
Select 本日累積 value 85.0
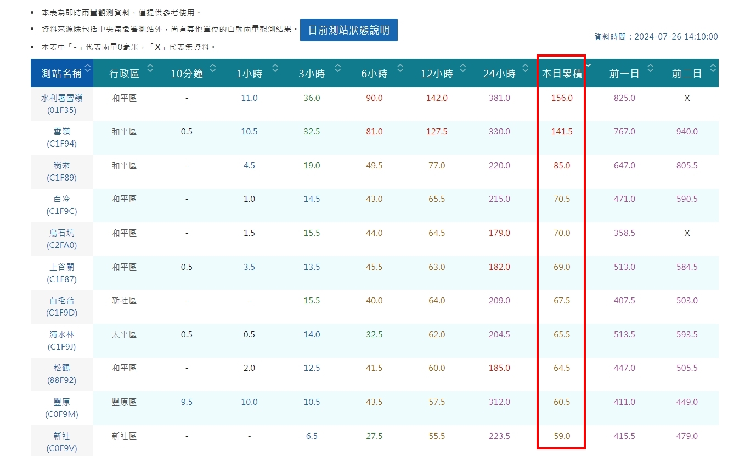[562, 166]
